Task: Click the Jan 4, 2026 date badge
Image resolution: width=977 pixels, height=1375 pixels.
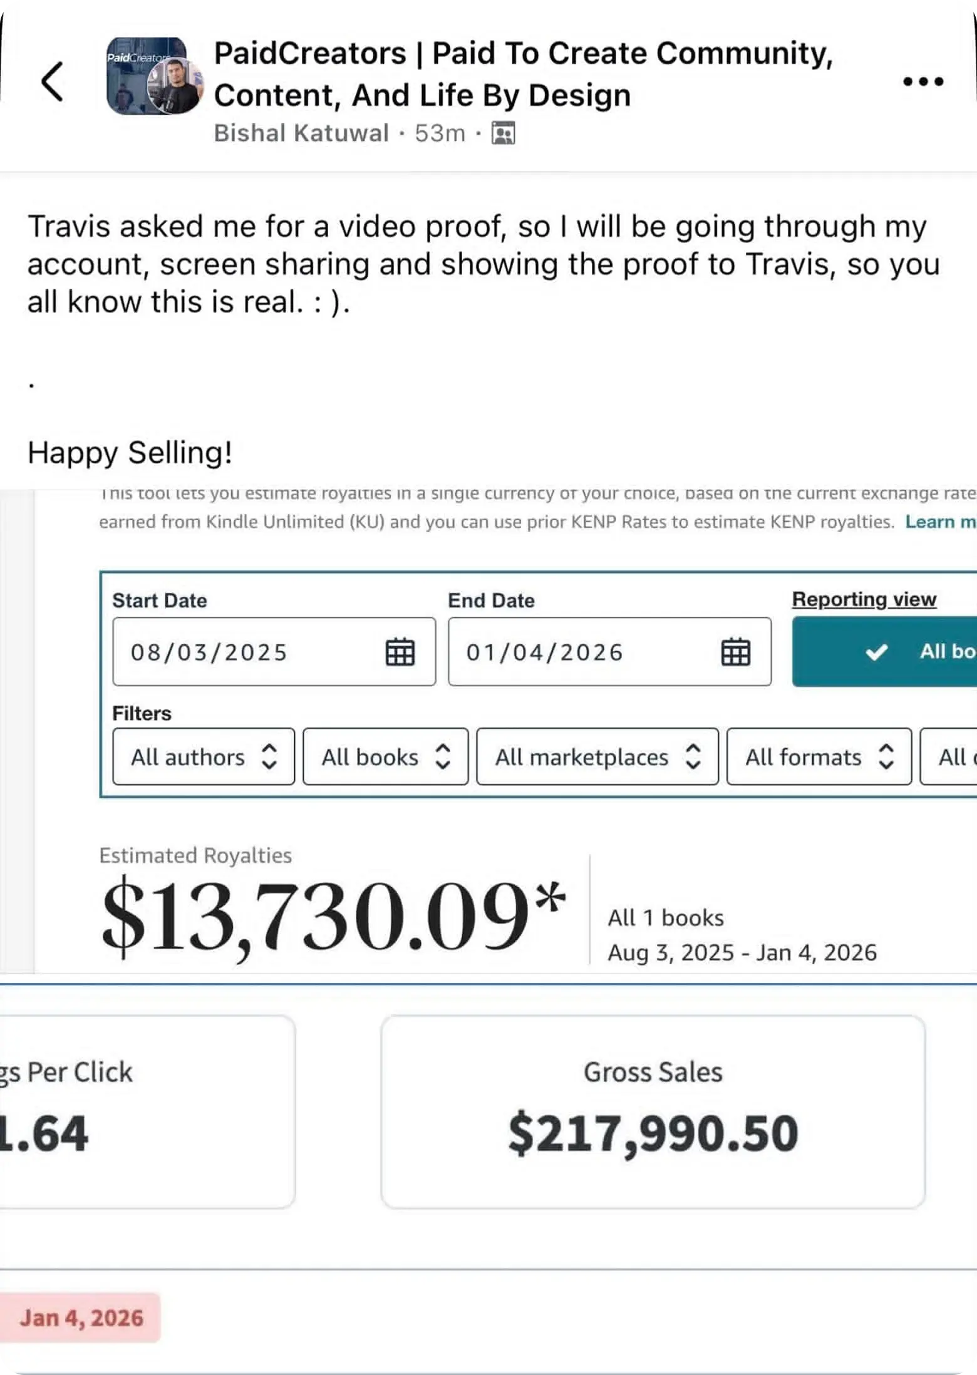Action: [x=81, y=1317]
